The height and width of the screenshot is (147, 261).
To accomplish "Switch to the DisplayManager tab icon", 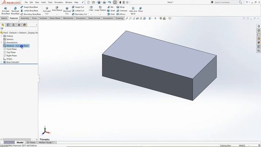I will 24,25.
